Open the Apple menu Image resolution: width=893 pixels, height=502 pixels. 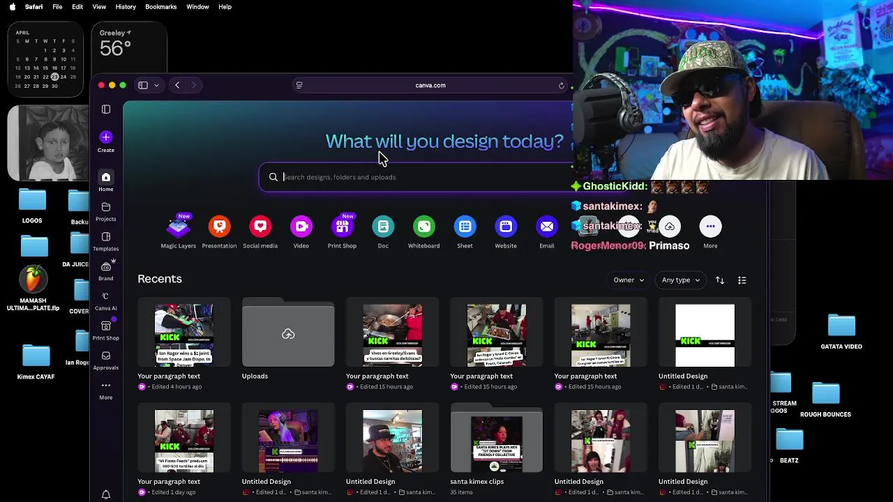click(x=12, y=7)
